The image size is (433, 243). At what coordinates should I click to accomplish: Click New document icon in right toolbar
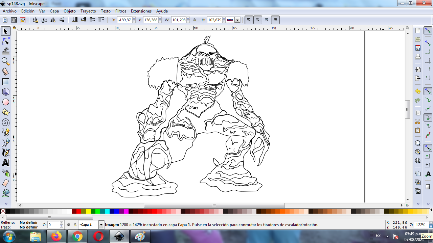[418, 30]
